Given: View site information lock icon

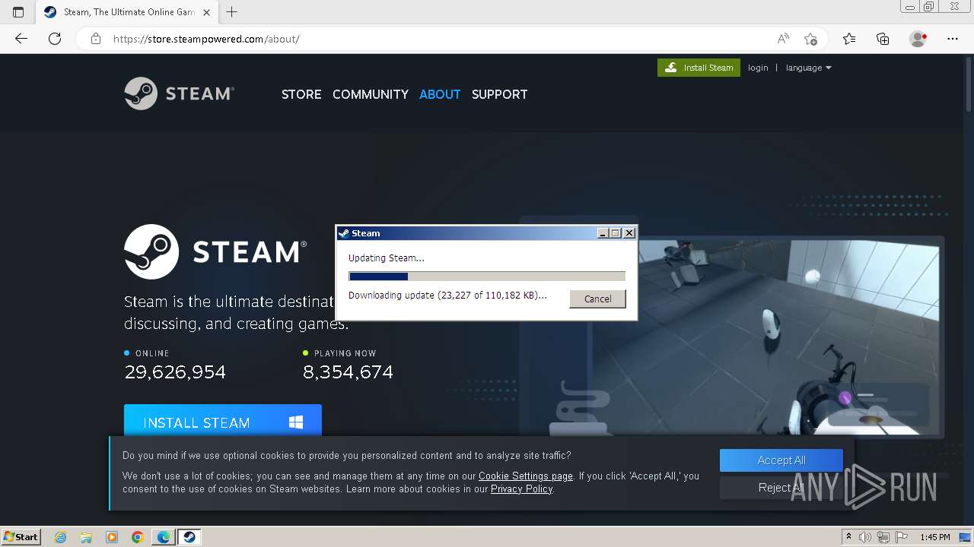Looking at the screenshot, I should [x=96, y=39].
